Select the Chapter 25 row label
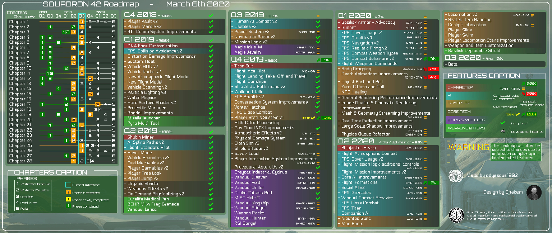Image resolution: width=552 pixels, height=233 pixels. point(20,146)
